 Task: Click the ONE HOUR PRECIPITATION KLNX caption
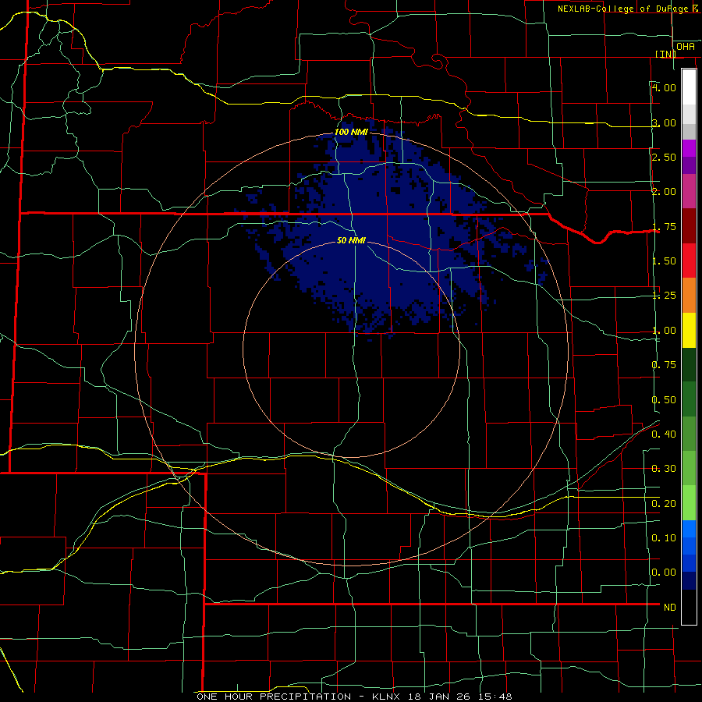pos(354,697)
